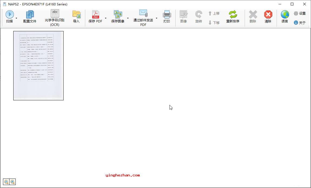The height and width of the screenshot is (188, 311).
Task: Click the Save PDF (保存 PDF) icon
Action: click(96, 15)
